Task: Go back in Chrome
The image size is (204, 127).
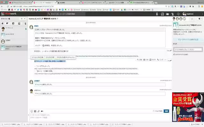Action: pos(2,6)
